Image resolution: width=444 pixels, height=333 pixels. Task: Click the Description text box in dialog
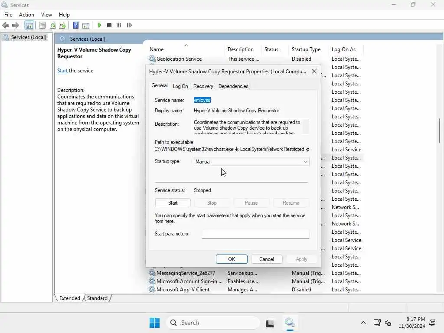pos(251,126)
